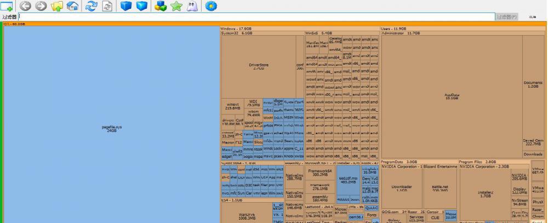The width and height of the screenshot is (548, 223).
Task: Select the Downloads block
Action: [x=533, y=154]
